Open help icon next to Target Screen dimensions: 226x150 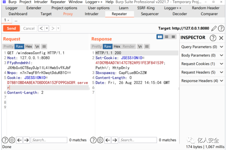point(221,28)
